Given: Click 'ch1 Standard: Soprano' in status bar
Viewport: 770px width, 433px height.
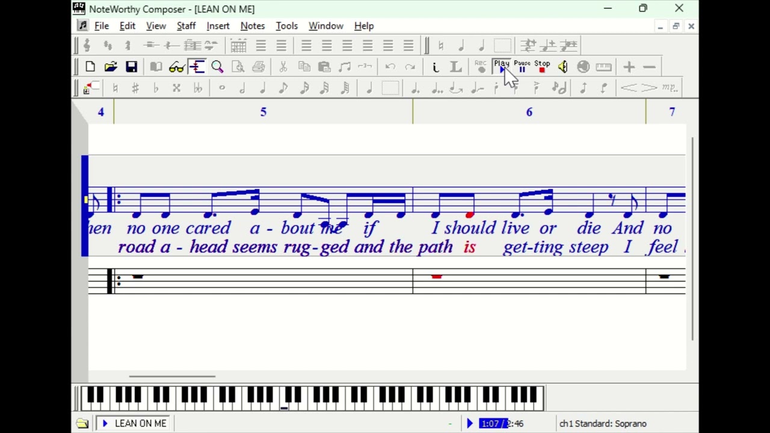Looking at the screenshot, I should (603, 423).
